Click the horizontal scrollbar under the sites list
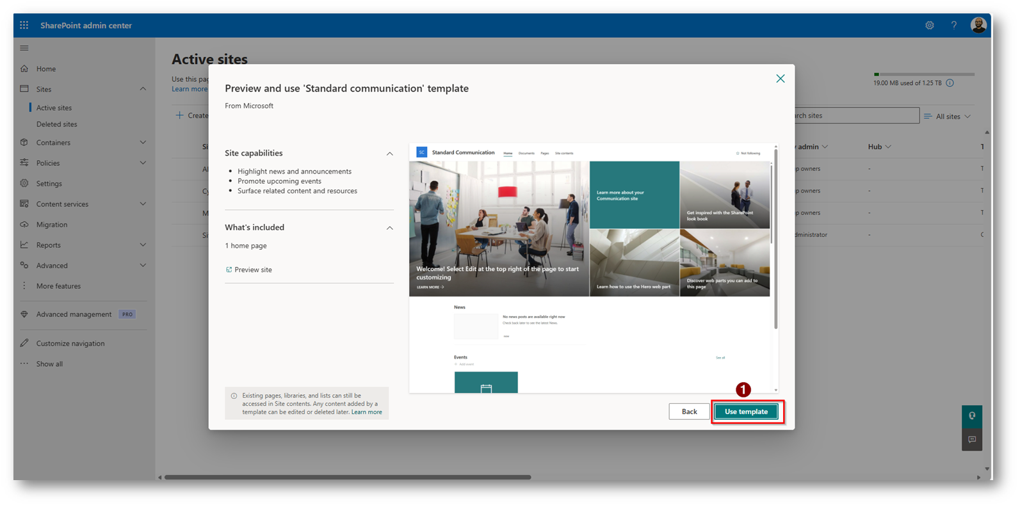Image resolution: width=1020 pixels, height=507 pixels. (348, 477)
